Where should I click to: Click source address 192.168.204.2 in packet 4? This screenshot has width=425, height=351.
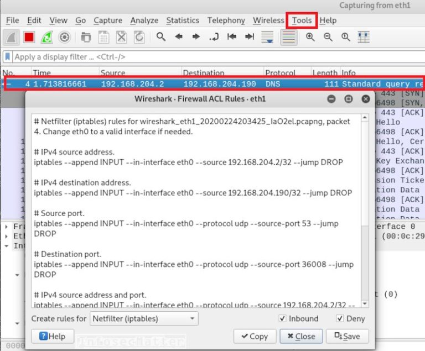point(133,84)
